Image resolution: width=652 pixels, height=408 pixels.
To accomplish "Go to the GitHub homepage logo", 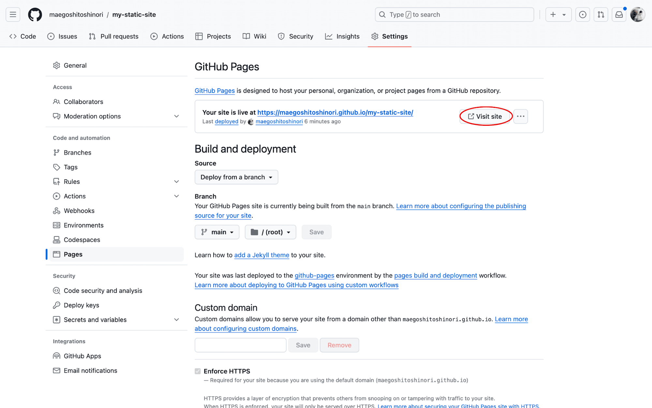I will [x=35, y=15].
